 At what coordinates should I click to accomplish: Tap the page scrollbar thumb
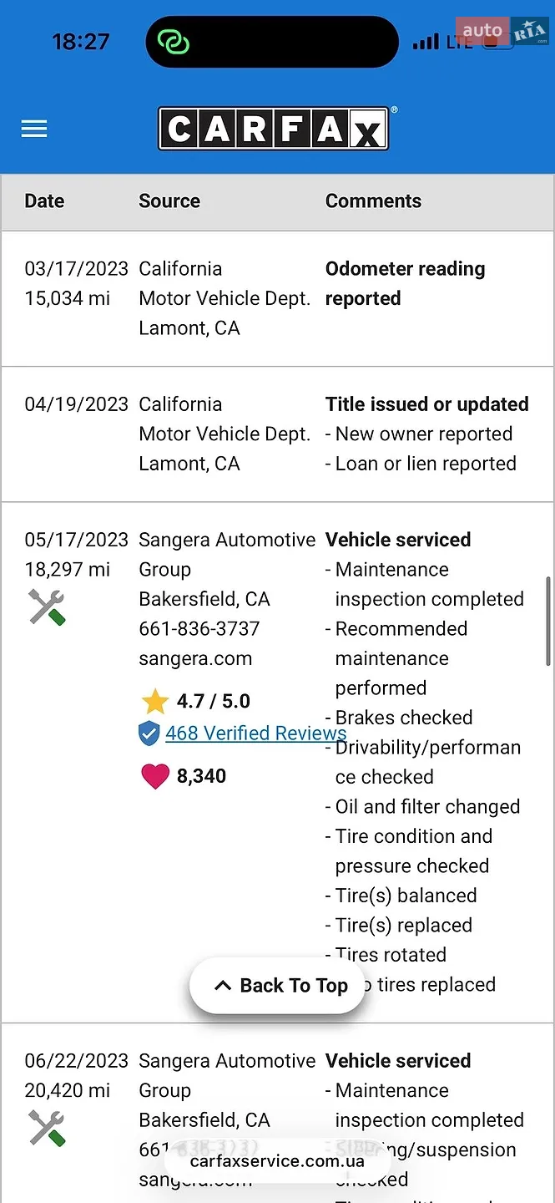pyautogui.click(x=548, y=621)
